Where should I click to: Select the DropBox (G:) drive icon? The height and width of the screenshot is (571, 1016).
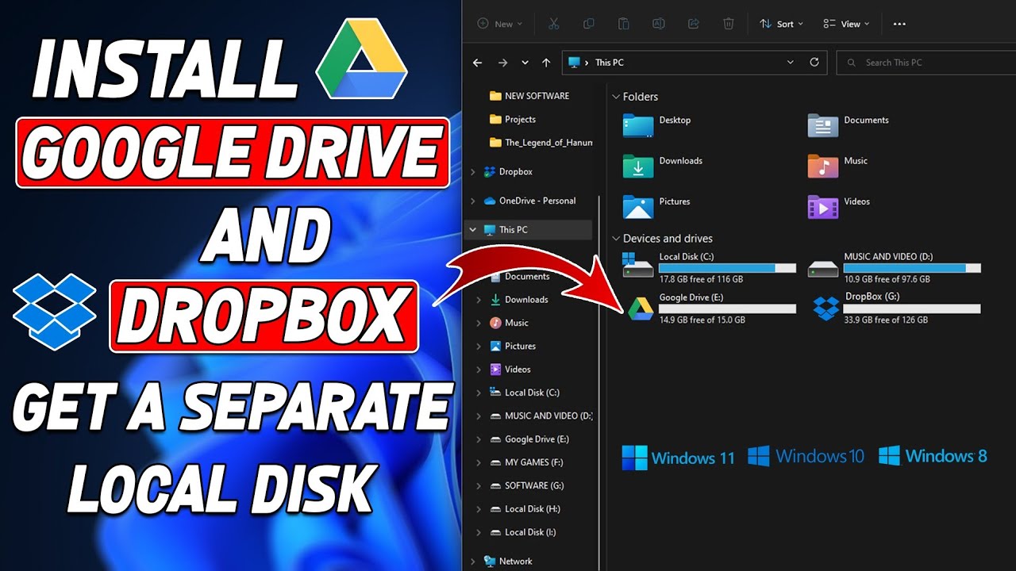pos(826,308)
